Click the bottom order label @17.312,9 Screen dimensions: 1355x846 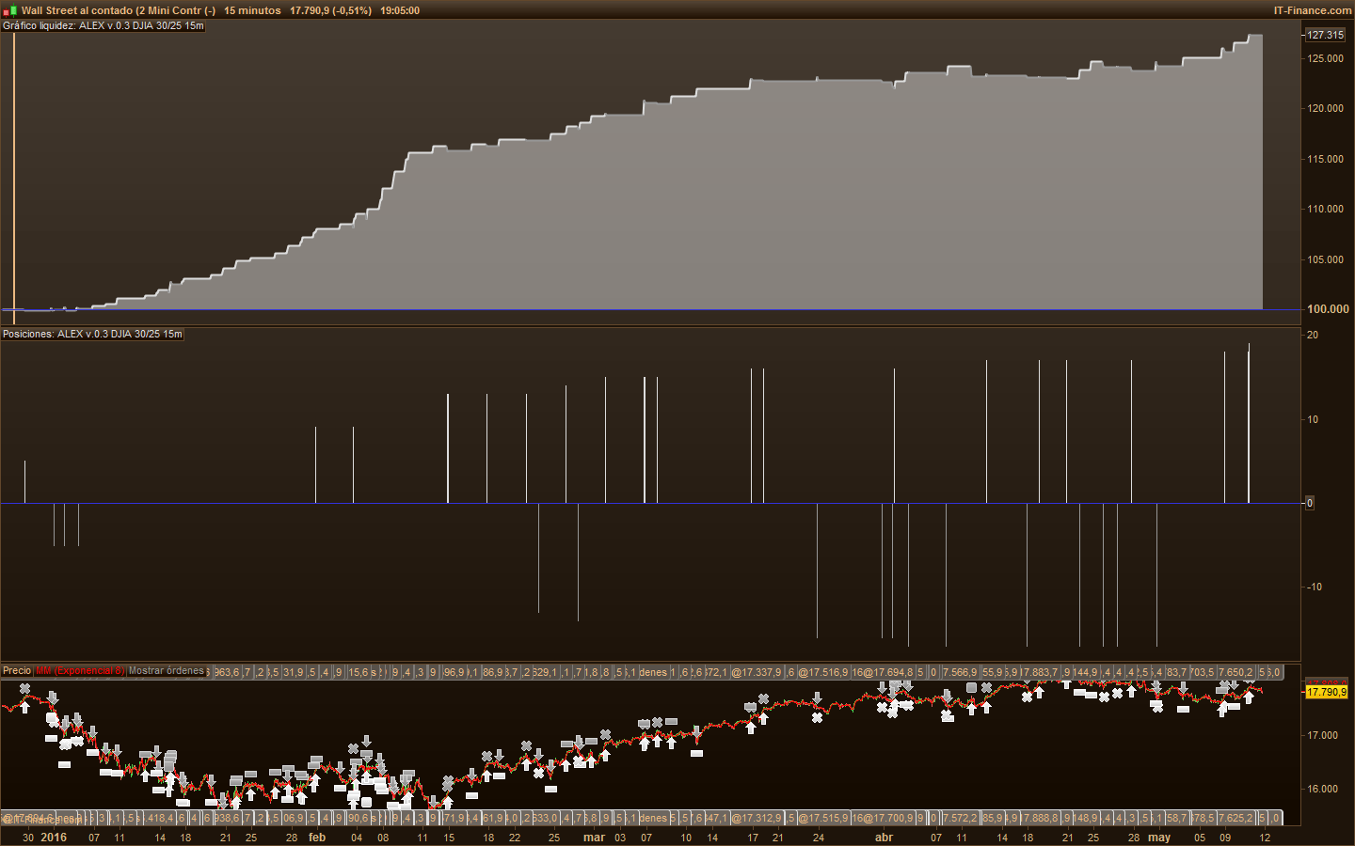pos(757,818)
